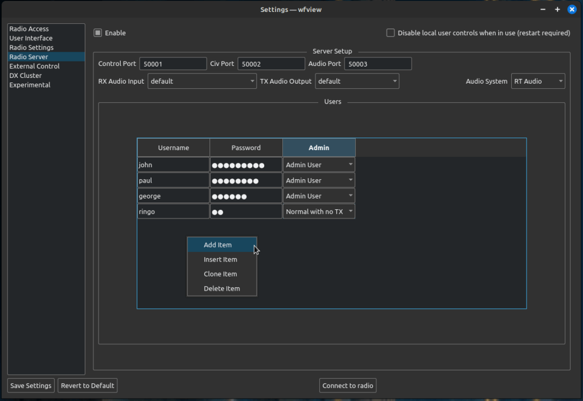Click george's password field

click(x=246, y=196)
